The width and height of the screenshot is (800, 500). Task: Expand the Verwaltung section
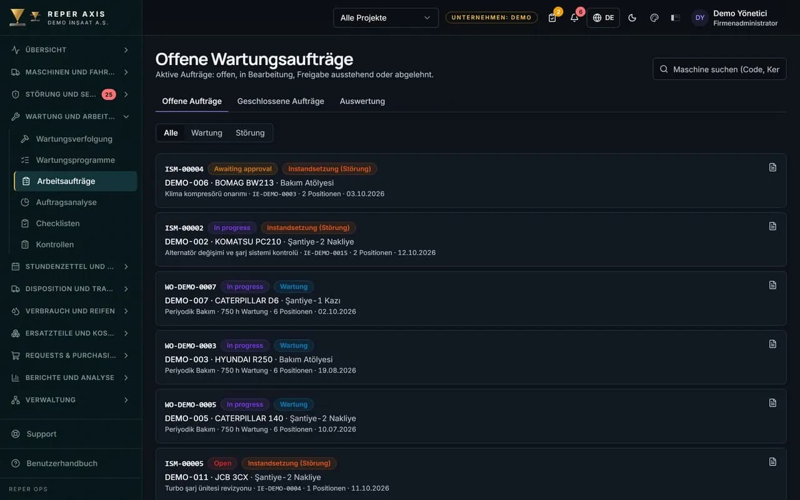pos(71,400)
